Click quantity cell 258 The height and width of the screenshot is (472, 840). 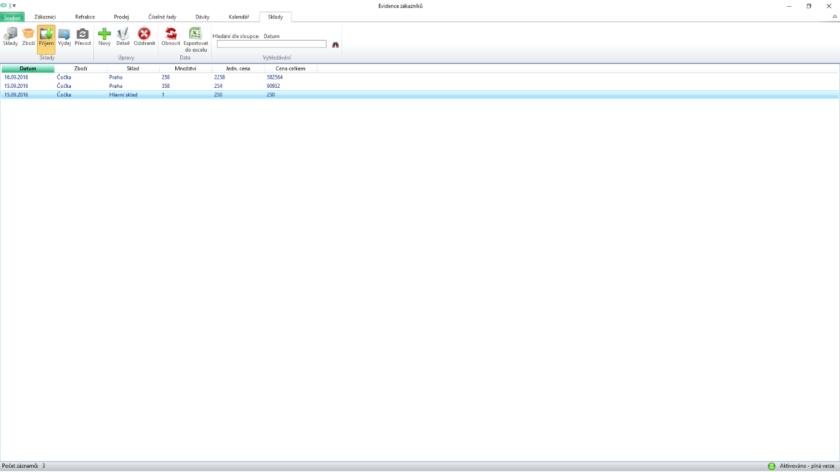tap(165, 77)
